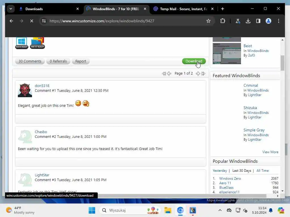Open a new browser tab

coord(223,9)
